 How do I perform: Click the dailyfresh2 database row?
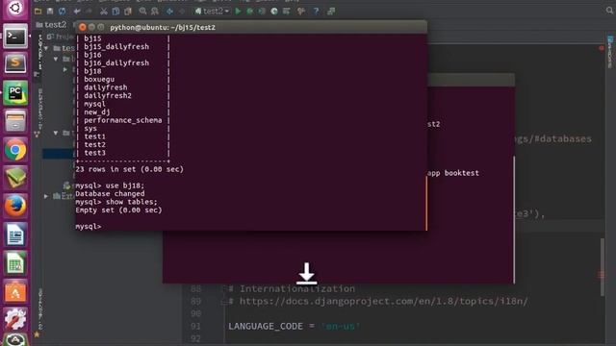click(108, 96)
